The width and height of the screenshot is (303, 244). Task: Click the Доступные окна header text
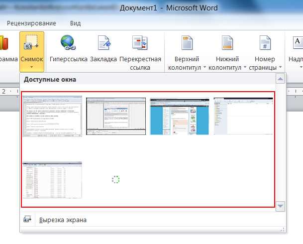[x=50, y=80]
